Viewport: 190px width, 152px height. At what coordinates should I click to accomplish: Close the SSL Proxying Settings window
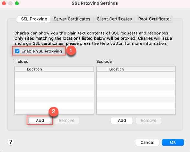point(4,3)
